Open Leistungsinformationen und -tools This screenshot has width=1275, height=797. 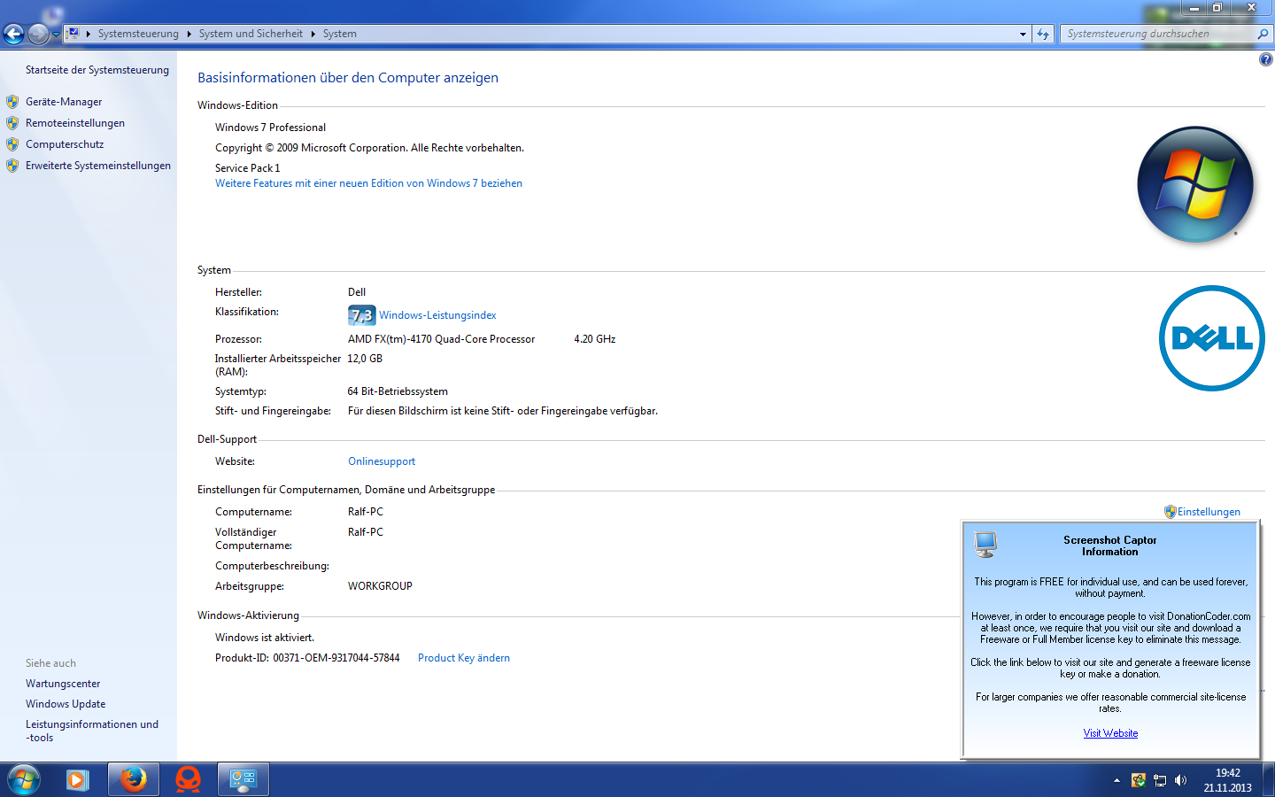pyautogui.click(x=92, y=731)
